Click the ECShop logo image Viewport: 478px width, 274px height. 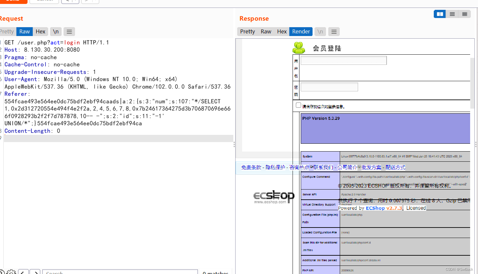(x=274, y=197)
